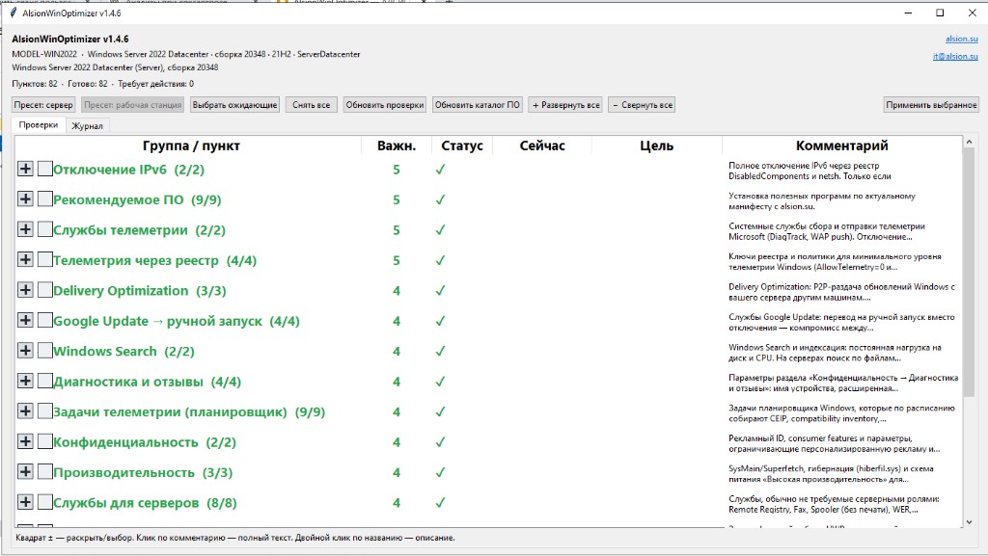This screenshot has width=988, height=556.
Task: Click the green checkmark for Задачи телеметрии
Action: point(440,411)
